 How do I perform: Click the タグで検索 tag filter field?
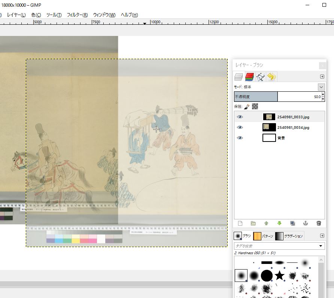click(x=276, y=246)
